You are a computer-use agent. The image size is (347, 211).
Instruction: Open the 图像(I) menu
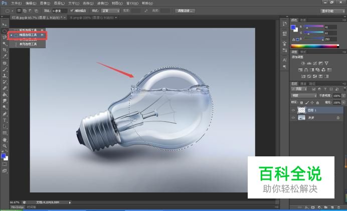click(45, 4)
